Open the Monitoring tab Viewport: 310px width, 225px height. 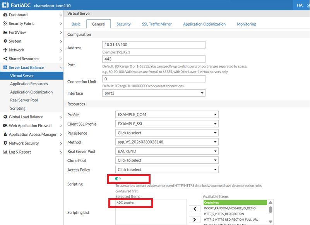point(247,24)
